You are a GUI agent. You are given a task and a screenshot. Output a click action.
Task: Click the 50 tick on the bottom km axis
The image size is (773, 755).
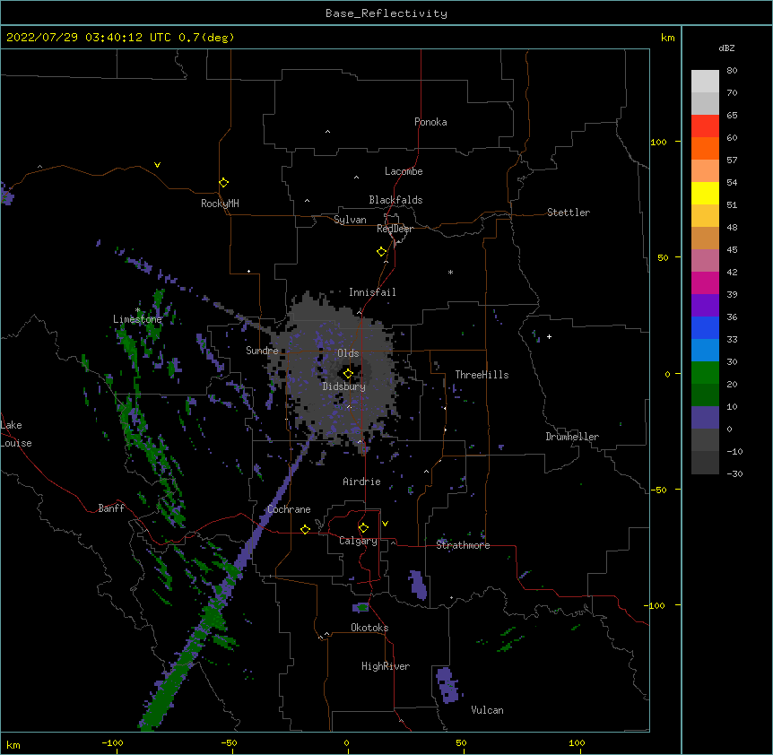(461, 743)
